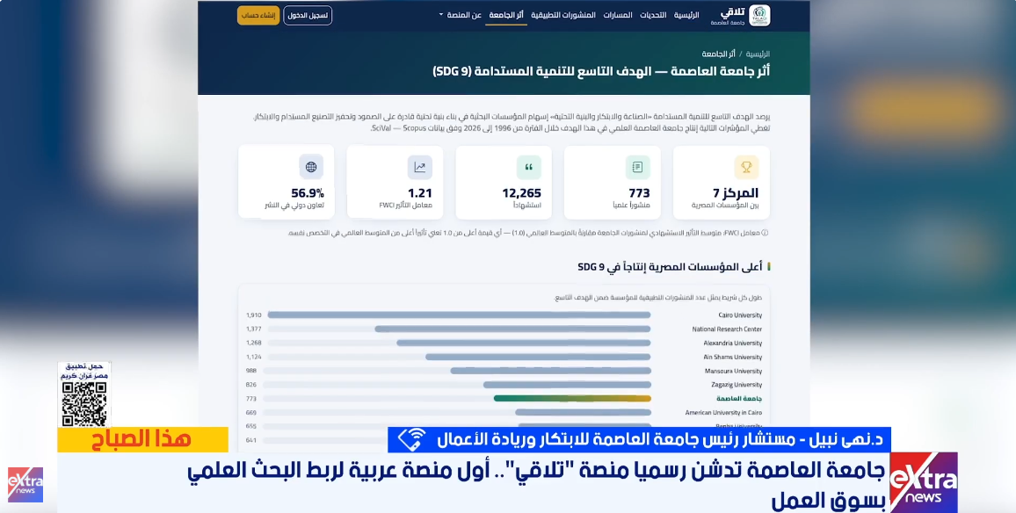Click the value '1,124' in chart
The image size is (1016, 513).
point(253,357)
